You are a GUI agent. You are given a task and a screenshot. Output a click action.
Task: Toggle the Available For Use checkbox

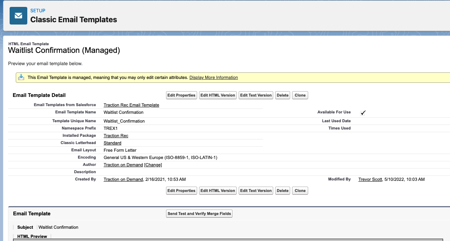coord(363,112)
